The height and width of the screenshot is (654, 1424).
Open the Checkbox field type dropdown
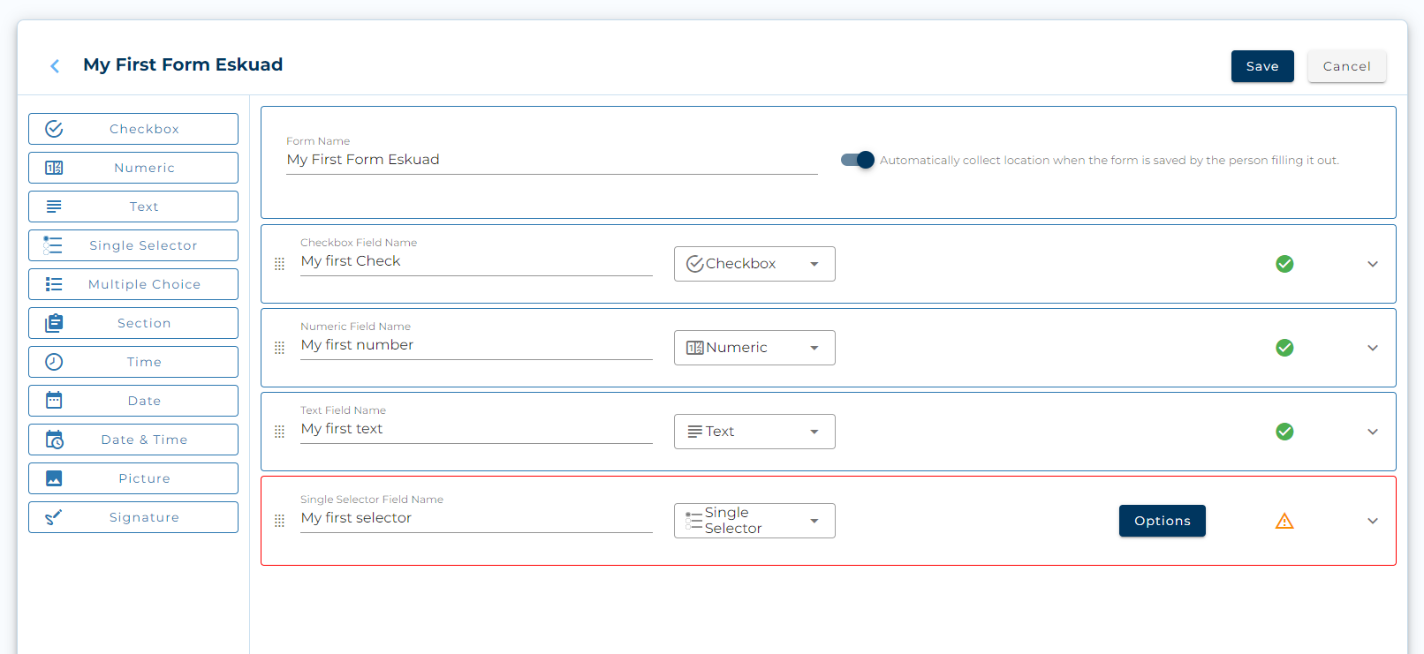[754, 264]
